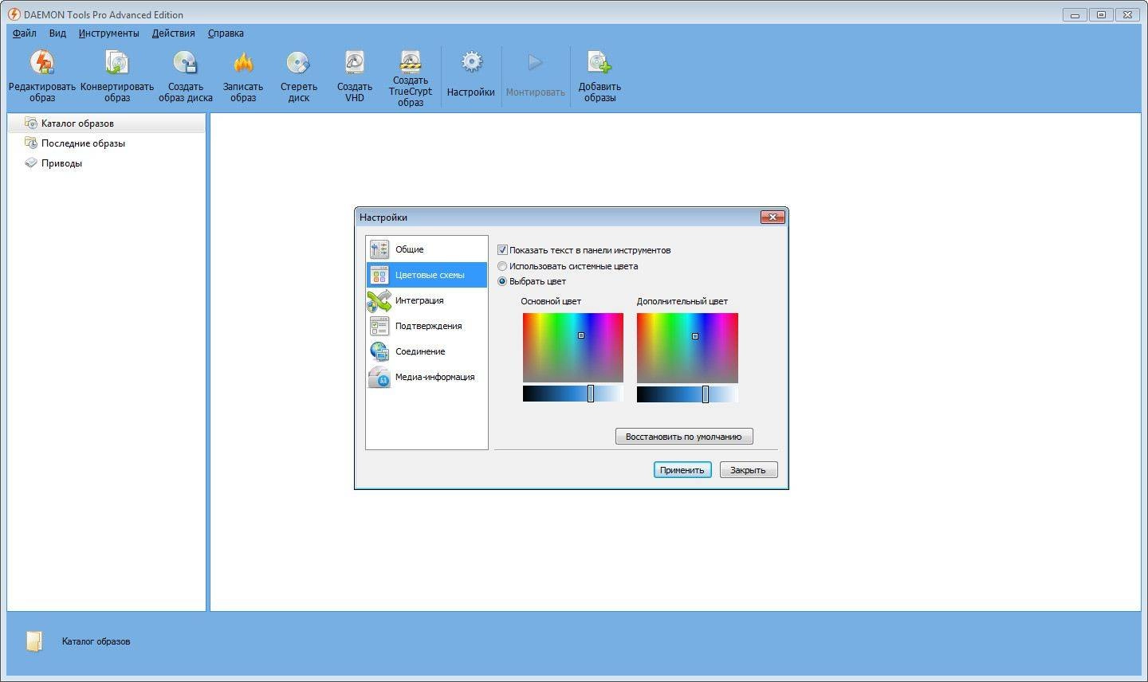
Task: Toggle 'Показать текст в панели инструментов' checkbox
Action: [x=502, y=250]
